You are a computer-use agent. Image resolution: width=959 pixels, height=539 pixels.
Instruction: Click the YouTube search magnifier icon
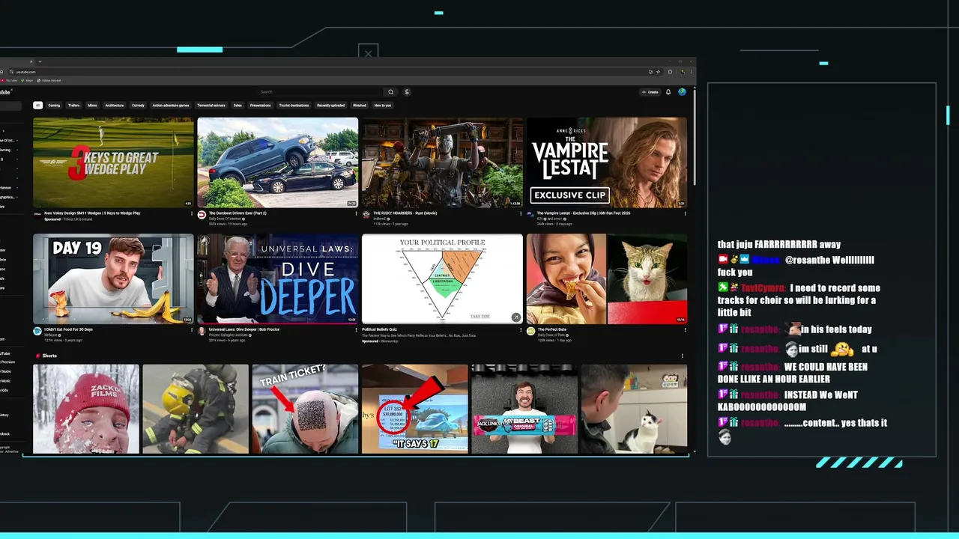[390, 92]
